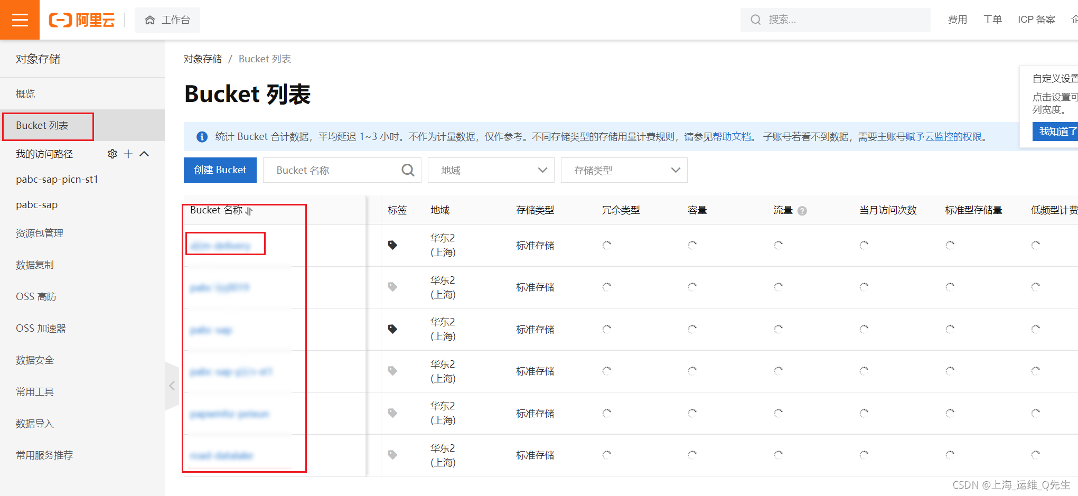Click the 标准型存储量 column header
The width and height of the screenshot is (1078, 496).
[x=973, y=210]
